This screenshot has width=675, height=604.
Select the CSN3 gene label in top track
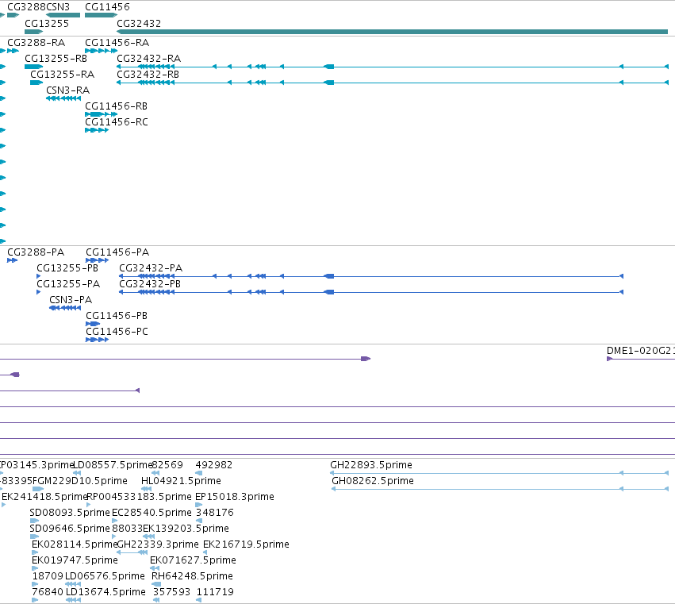click(58, 7)
